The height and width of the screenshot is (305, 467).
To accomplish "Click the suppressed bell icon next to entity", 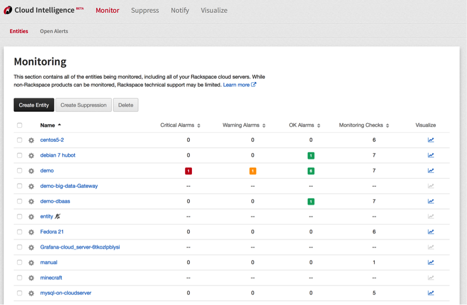I will click(58, 216).
